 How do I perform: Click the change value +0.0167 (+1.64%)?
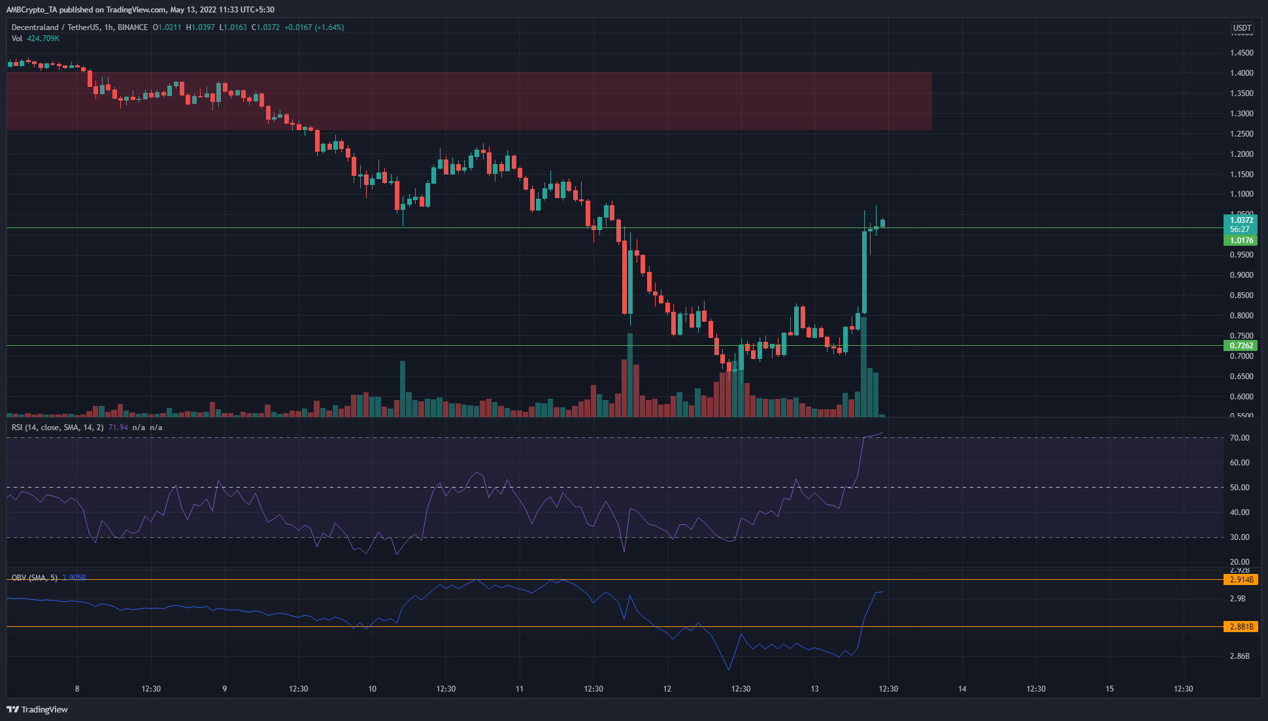[x=314, y=27]
